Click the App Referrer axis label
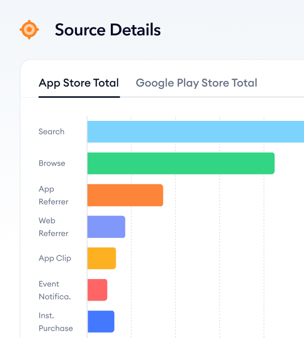 click(x=53, y=196)
